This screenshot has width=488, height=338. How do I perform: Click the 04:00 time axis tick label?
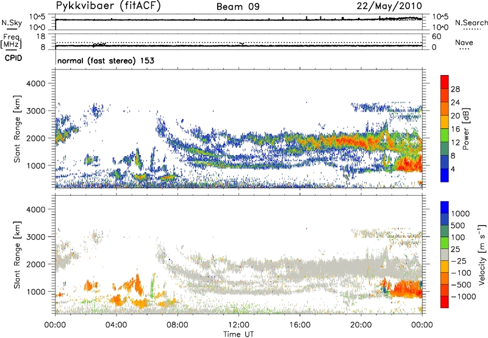[x=116, y=325]
